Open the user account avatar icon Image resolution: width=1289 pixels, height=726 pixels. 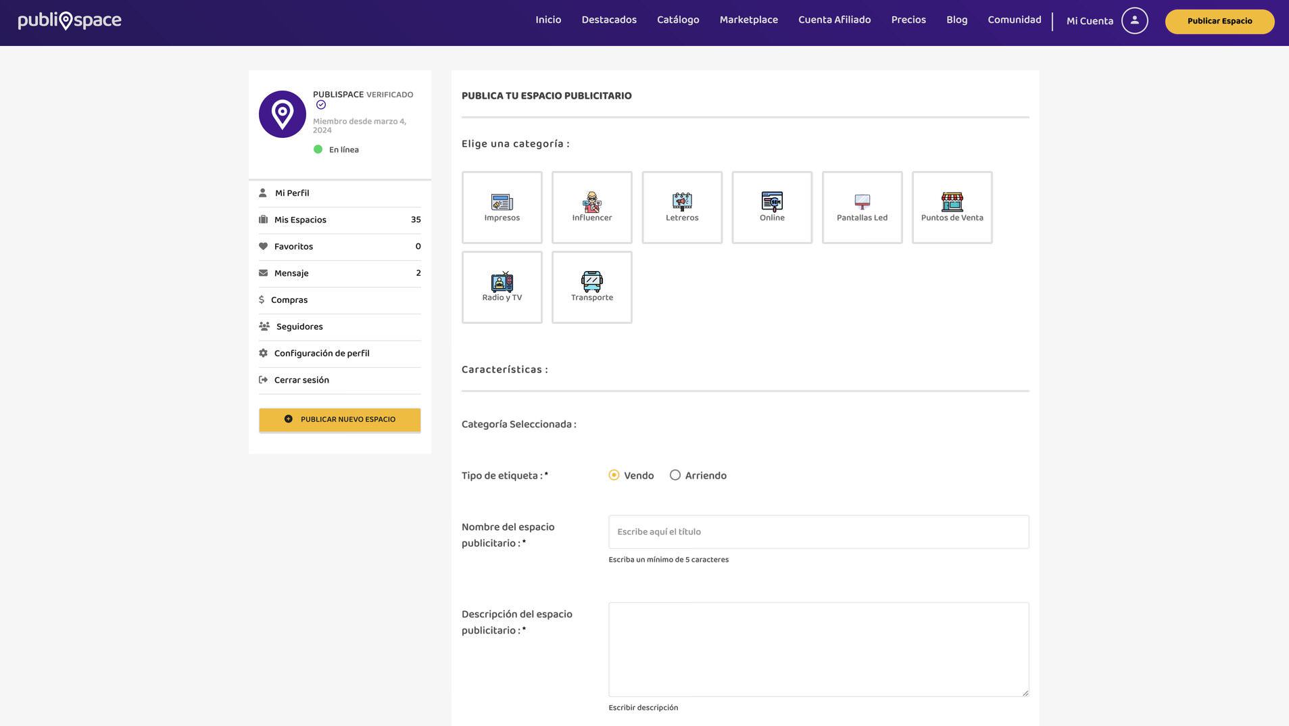click(x=1135, y=20)
